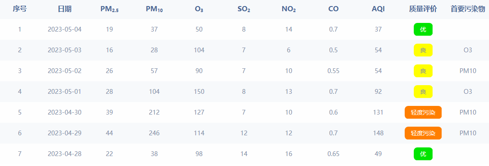Click the PM10 value 246
The width and height of the screenshot is (489, 166).
coord(154,133)
